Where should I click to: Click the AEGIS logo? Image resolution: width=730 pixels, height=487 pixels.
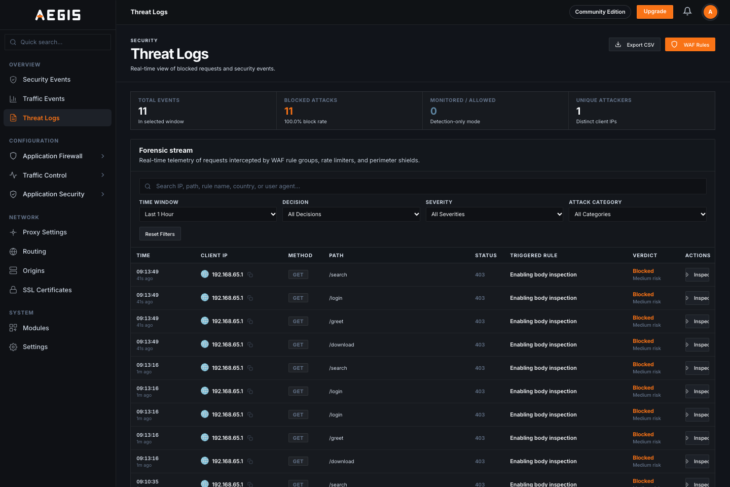click(58, 15)
